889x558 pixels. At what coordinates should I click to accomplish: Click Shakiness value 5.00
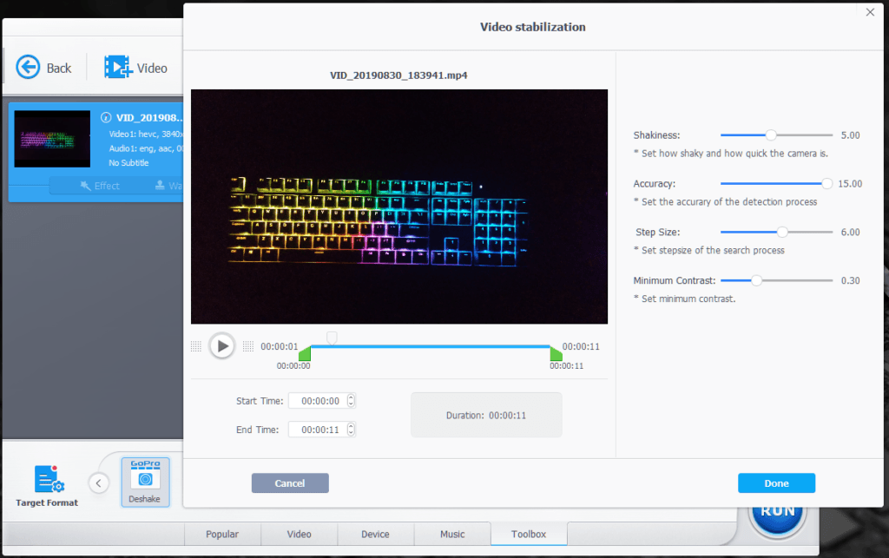pos(850,135)
